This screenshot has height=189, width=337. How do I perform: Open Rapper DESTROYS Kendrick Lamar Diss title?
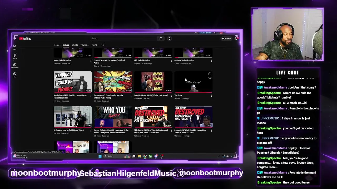coord(190,132)
